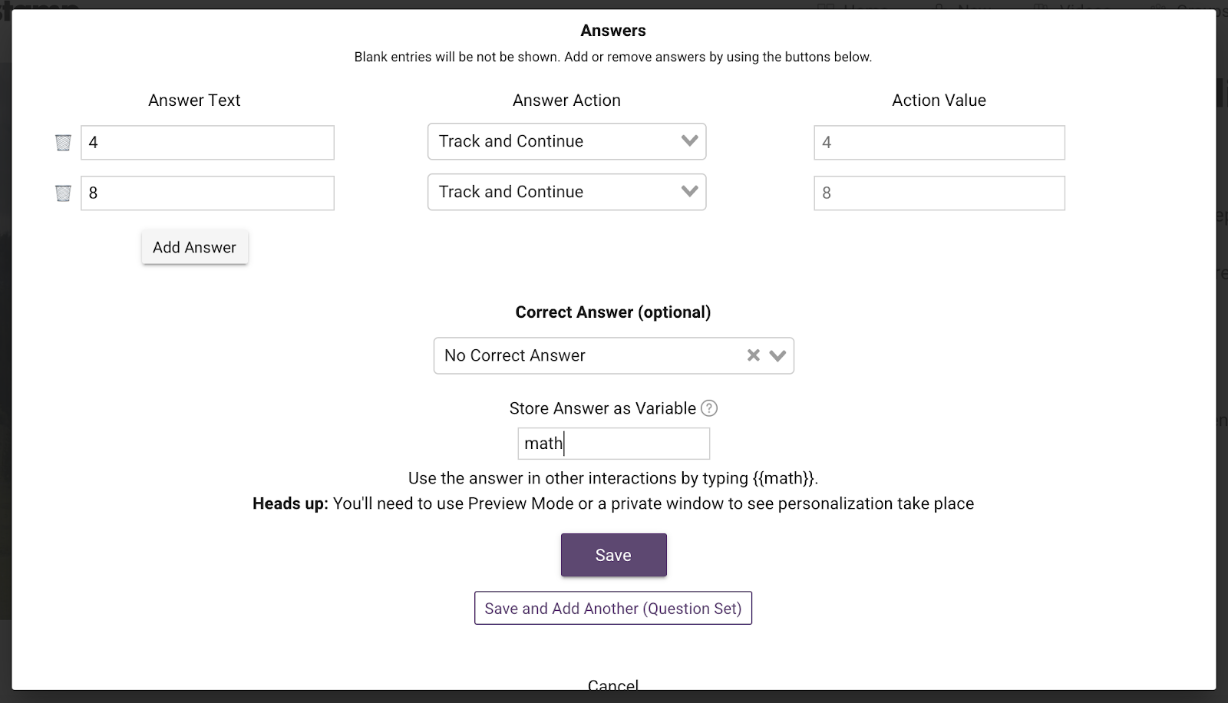
Task: Focus the Answer Text field containing 8
Action: point(207,193)
